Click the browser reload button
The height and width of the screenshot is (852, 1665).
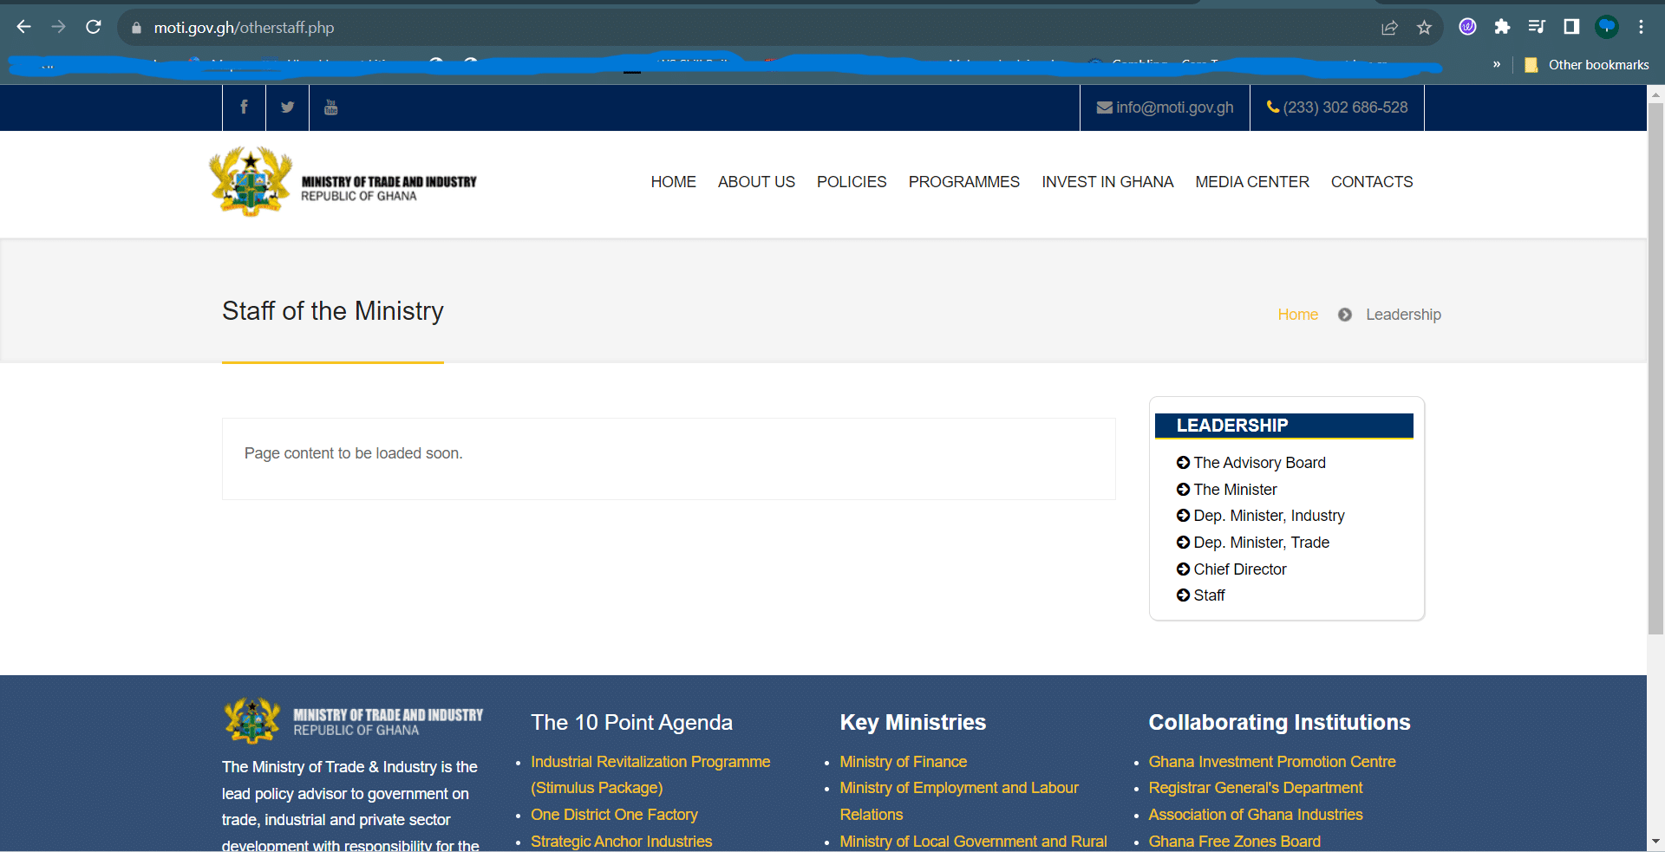coord(94,27)
